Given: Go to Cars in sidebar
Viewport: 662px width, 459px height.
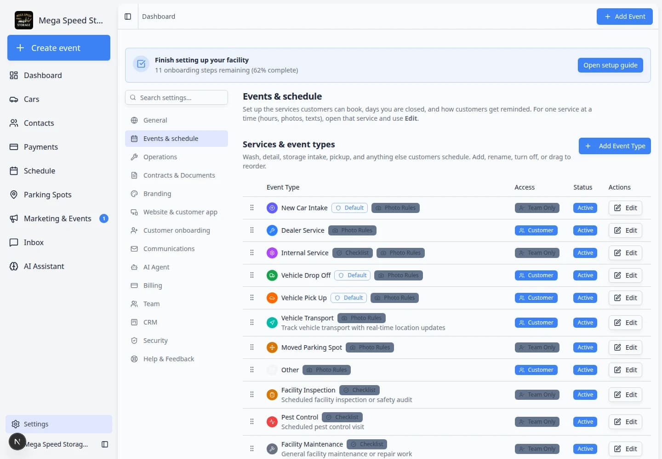Looking at the screenshot, I should click(x=59, y=99).
